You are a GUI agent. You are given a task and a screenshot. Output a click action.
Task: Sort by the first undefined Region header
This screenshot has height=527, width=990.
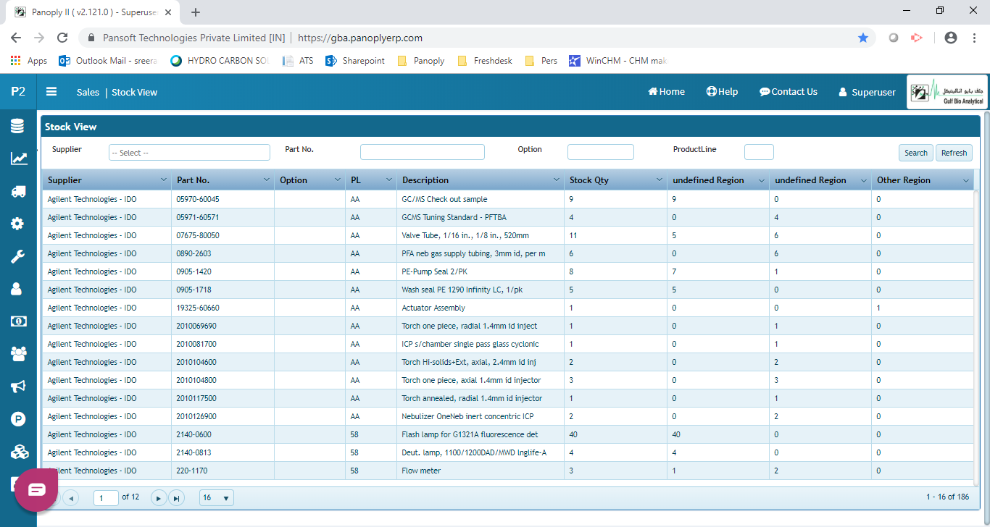pyautogui.click(x=708, y=180)
